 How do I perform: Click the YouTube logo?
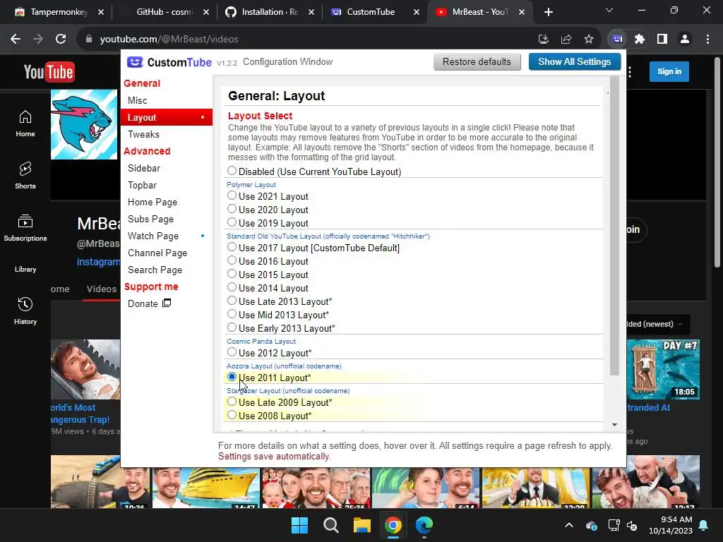pos(49,71)
